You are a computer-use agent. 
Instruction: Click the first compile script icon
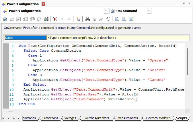coord(117,19)
